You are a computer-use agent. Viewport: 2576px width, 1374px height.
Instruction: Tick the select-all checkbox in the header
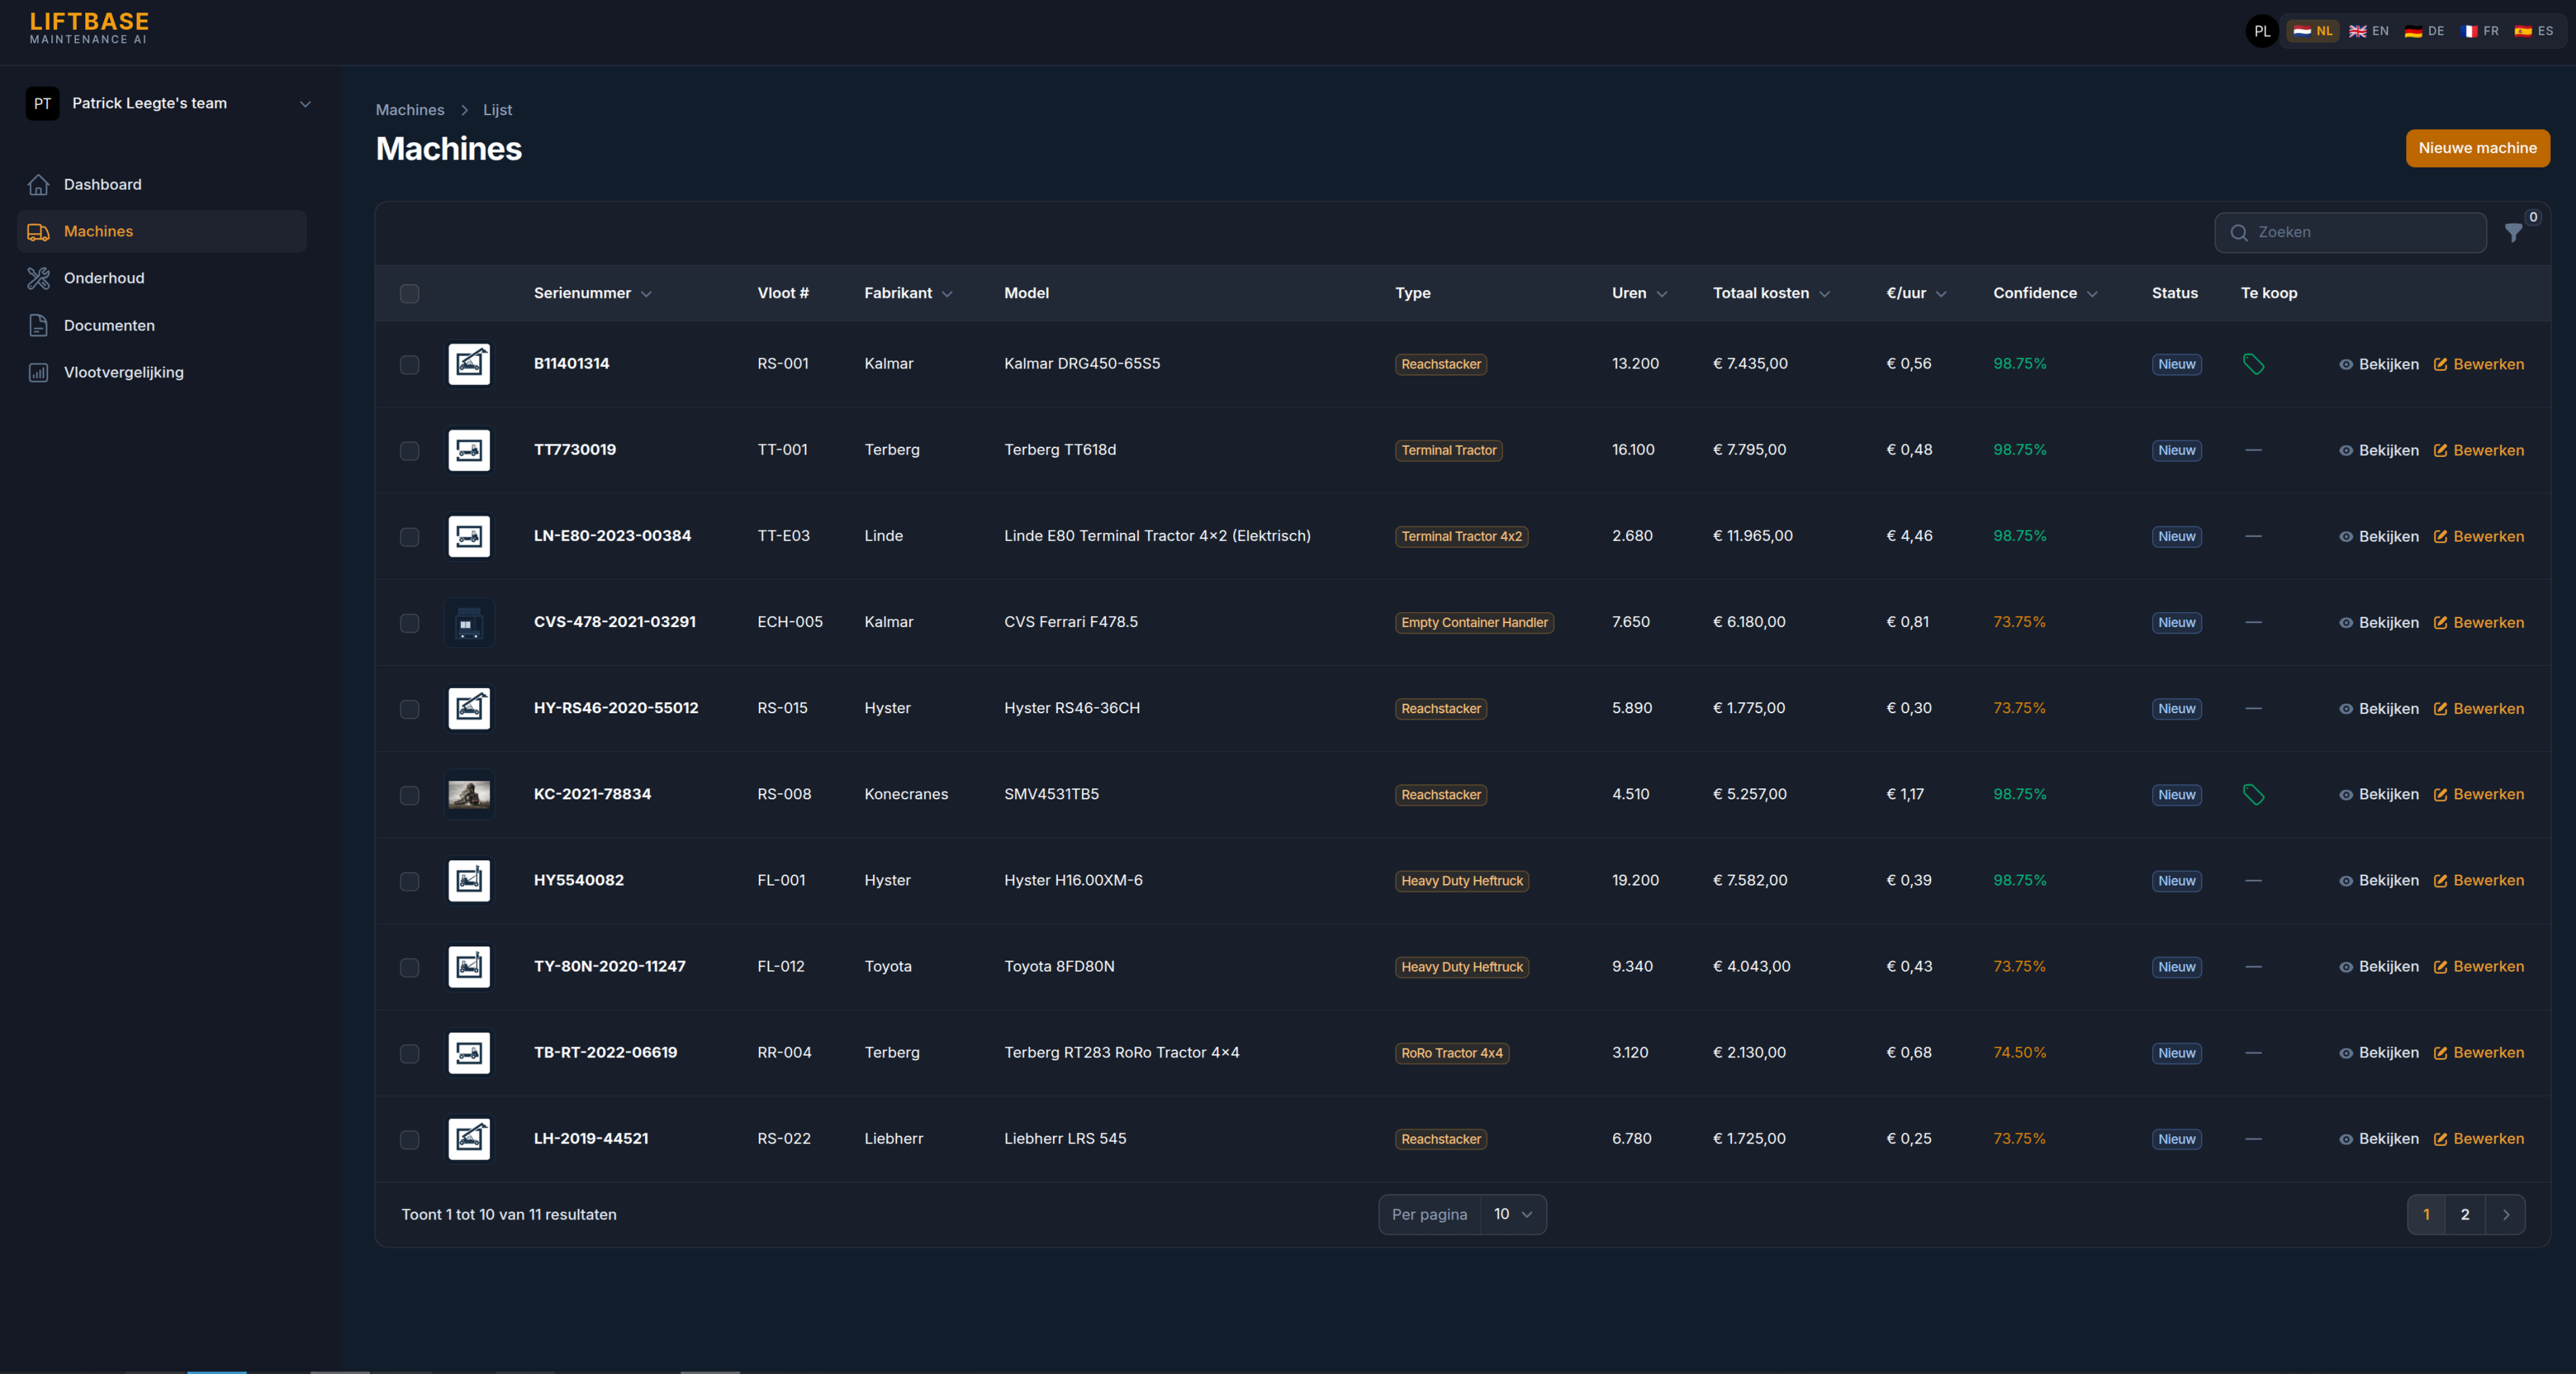(409, 294)
